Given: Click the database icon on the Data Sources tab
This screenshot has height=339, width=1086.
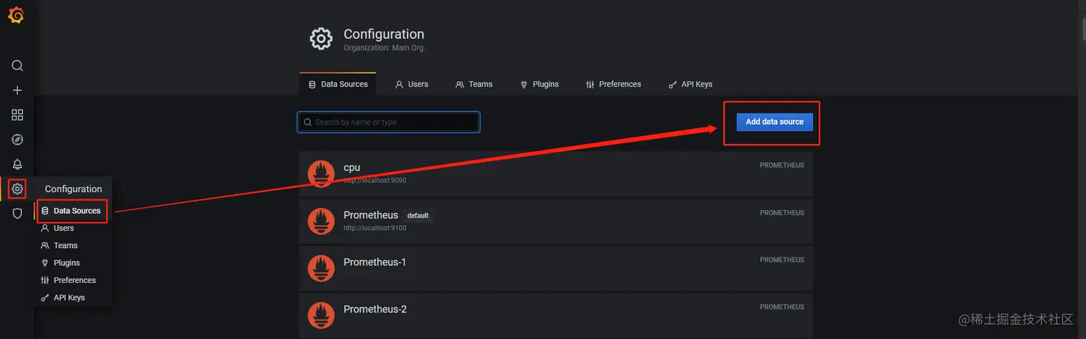Looking at the screenshot, I should (312, 85).
